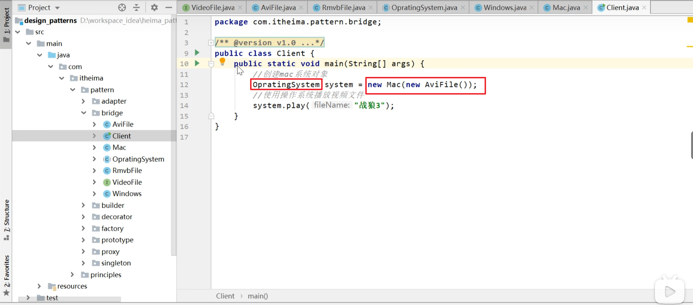Collapse the java source folder

point(40,55)
